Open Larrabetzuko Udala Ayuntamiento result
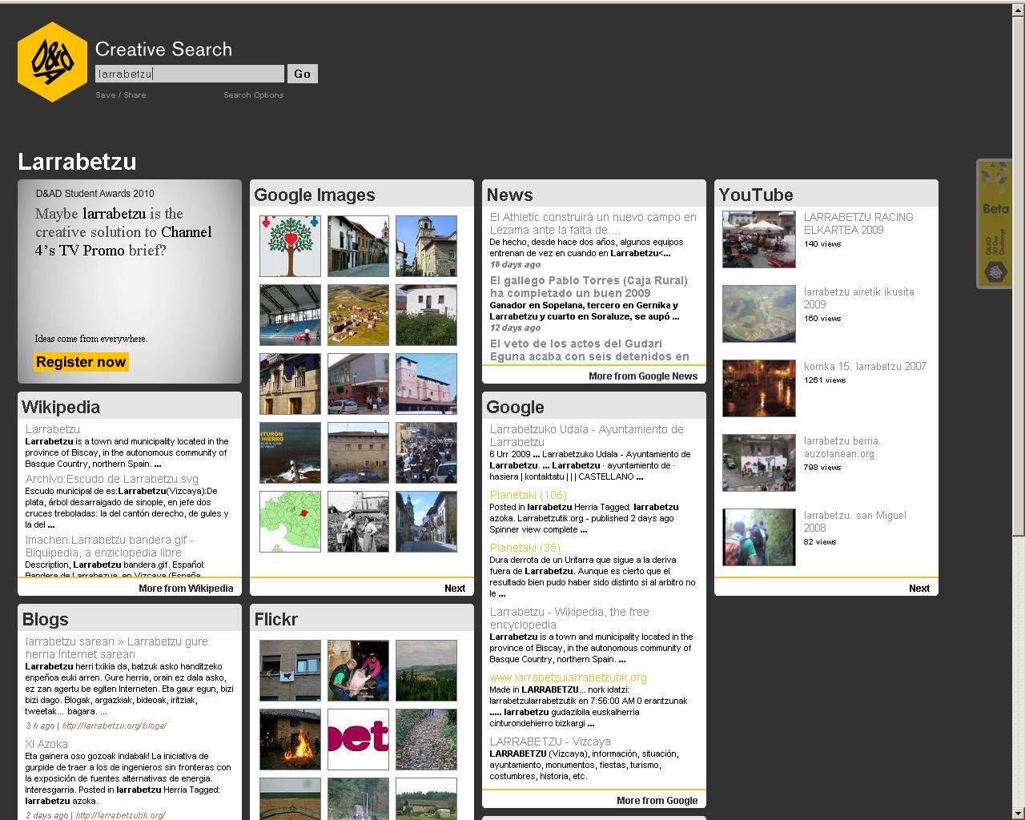This screenshot has height=820, width=1025. 587,436
